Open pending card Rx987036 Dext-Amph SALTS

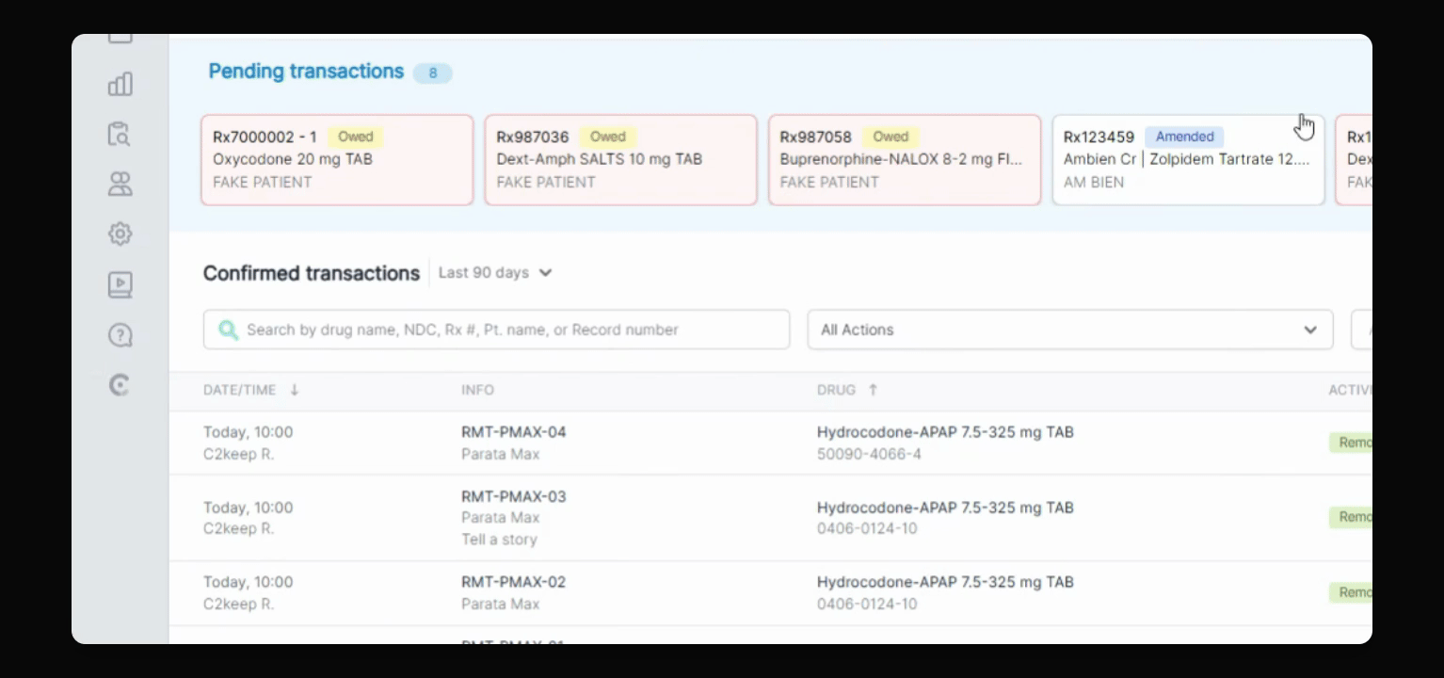621,160
